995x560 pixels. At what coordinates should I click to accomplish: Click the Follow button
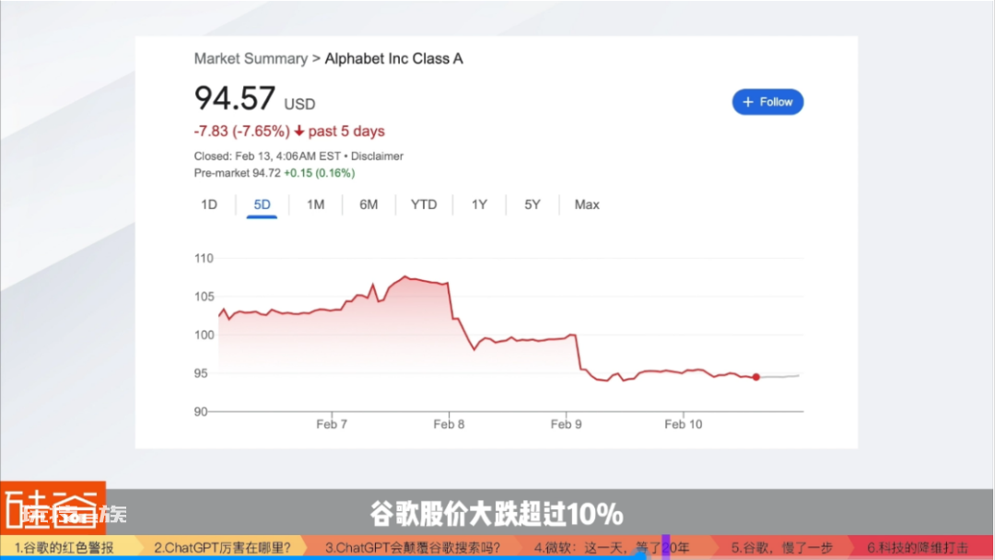(767, 102)
